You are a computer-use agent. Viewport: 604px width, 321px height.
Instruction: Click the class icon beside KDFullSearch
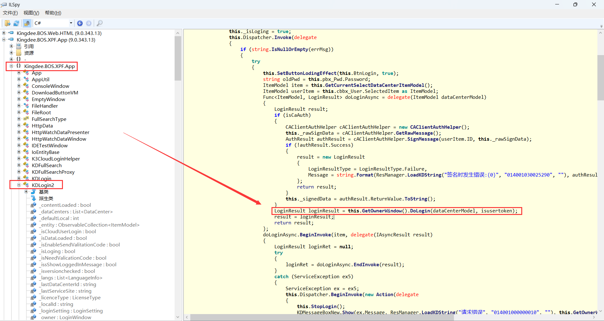[x=26, y=165]
